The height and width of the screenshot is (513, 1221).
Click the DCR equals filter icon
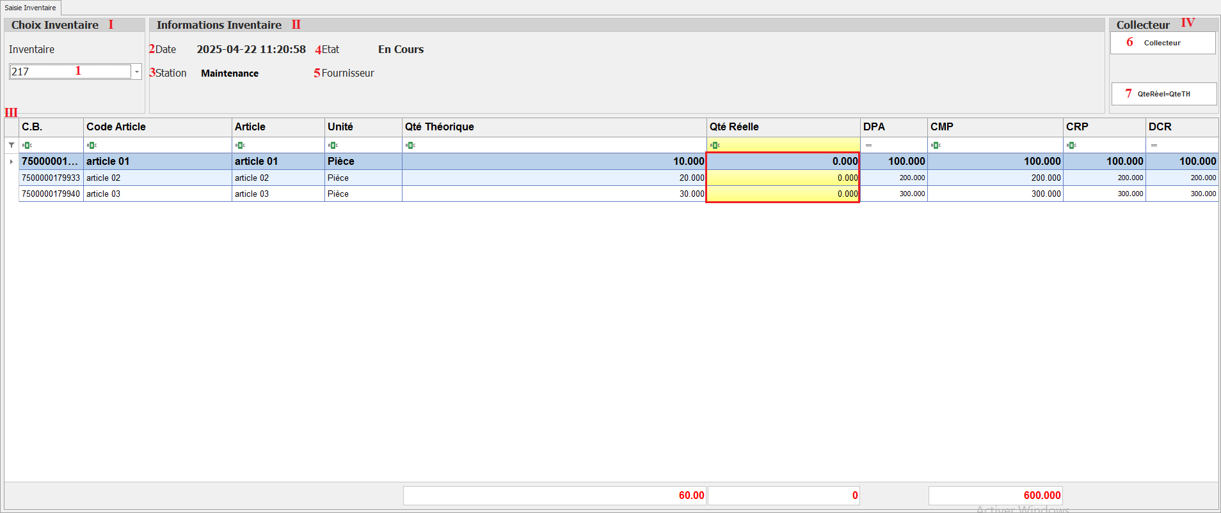[x=1154, y=146]
